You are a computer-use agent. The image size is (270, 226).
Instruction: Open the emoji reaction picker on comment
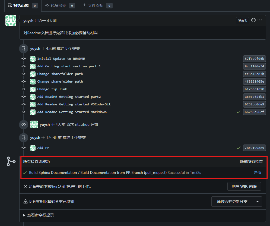click(253, 20)
